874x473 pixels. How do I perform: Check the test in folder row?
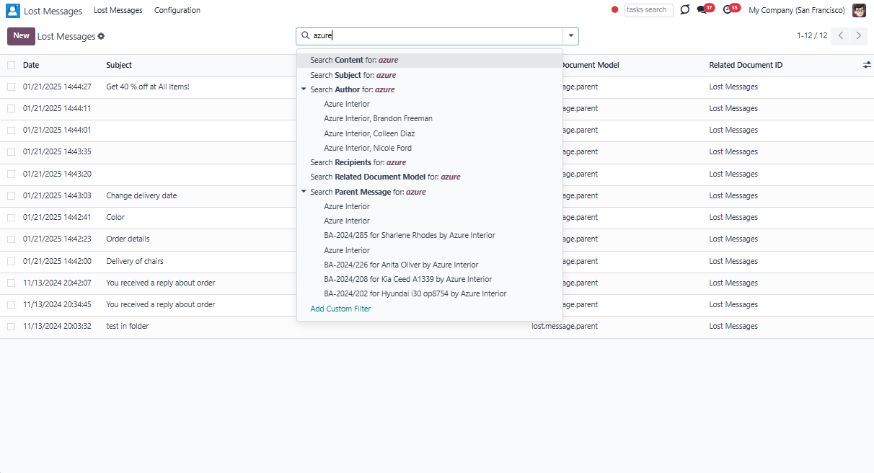[x=11, y=326]
